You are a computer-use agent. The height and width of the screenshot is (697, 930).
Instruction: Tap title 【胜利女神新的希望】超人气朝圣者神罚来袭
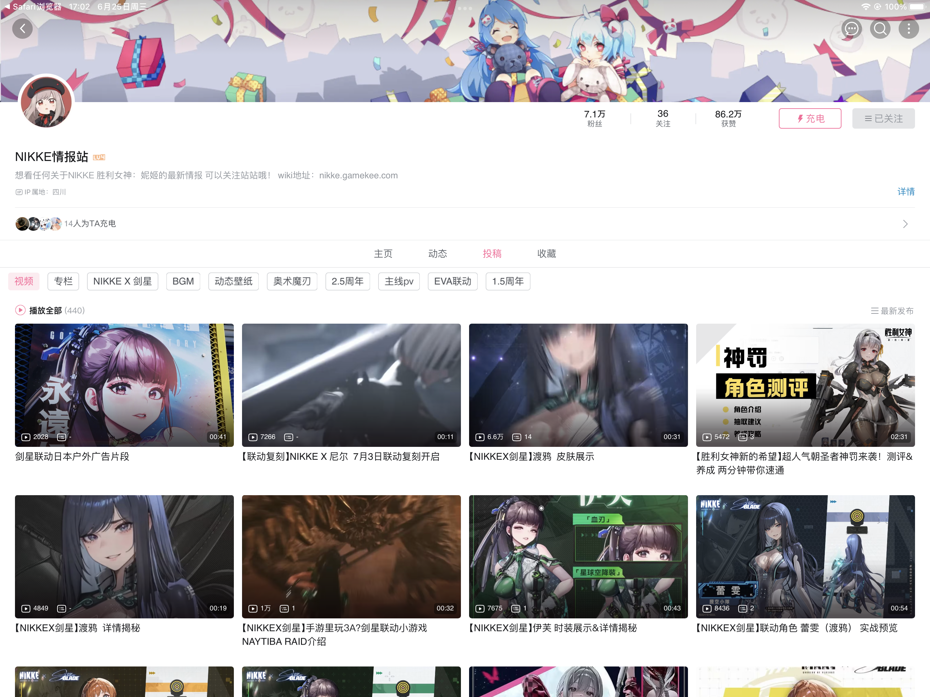(804, 463)
